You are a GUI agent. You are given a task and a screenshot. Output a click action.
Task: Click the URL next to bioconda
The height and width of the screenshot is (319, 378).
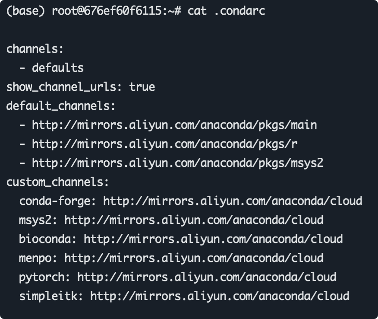213,239
